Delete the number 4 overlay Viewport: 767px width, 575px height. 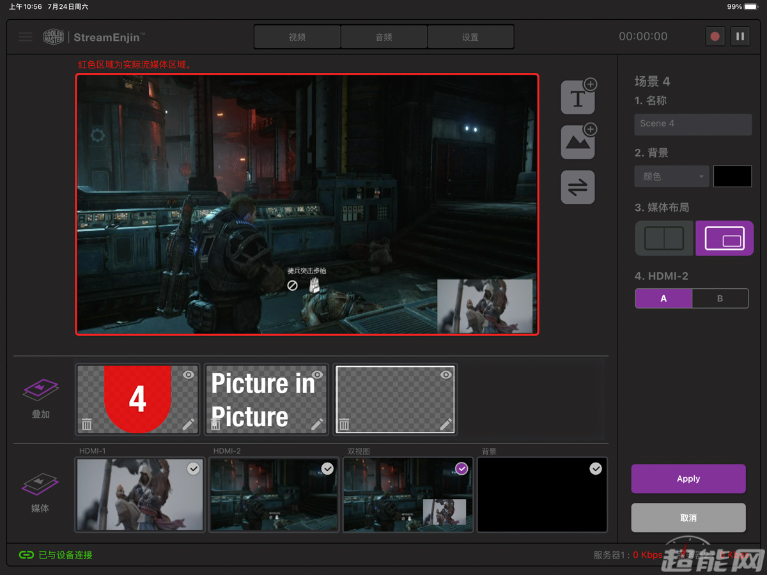click(87, 424)
